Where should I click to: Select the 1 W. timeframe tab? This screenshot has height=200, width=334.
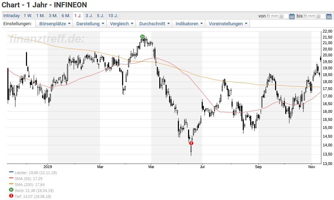[28, 15]
